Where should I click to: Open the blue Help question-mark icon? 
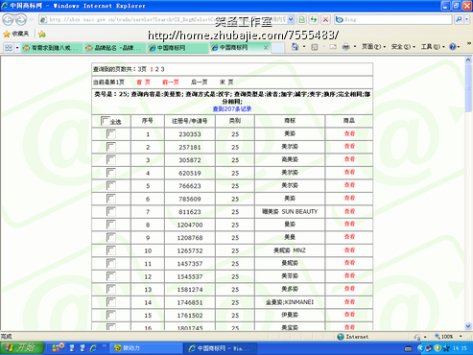(453, 47)
